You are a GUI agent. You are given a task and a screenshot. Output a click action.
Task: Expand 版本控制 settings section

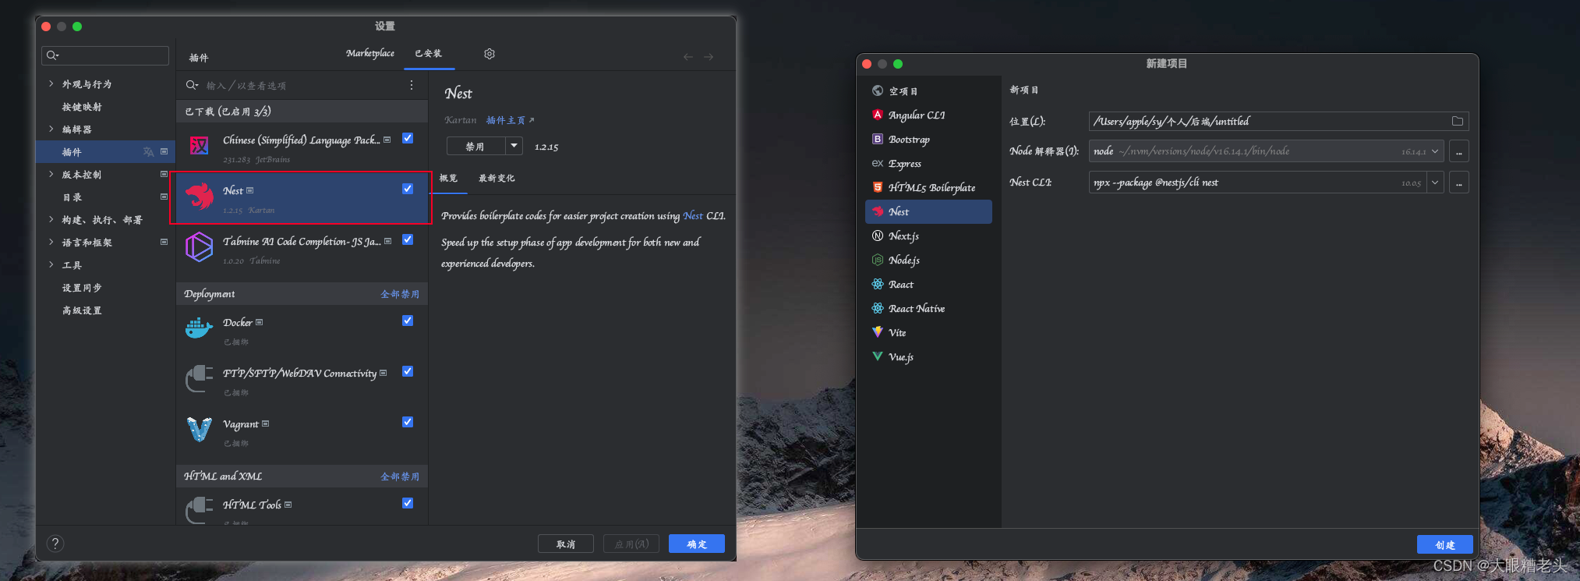point(51,174)
